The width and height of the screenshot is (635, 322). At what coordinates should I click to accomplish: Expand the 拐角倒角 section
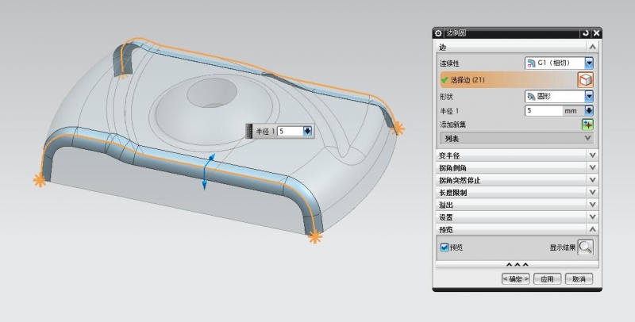pyautogui.click(x=516, y=167)
